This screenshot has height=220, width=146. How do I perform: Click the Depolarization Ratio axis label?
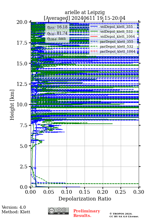point(85,199)
